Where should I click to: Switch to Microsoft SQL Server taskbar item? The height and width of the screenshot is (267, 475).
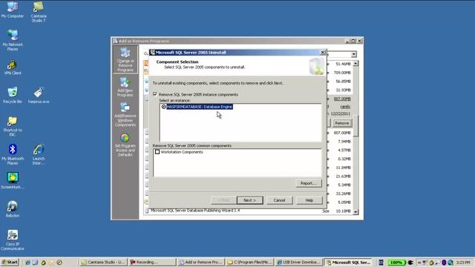click(x=348, y=263)
